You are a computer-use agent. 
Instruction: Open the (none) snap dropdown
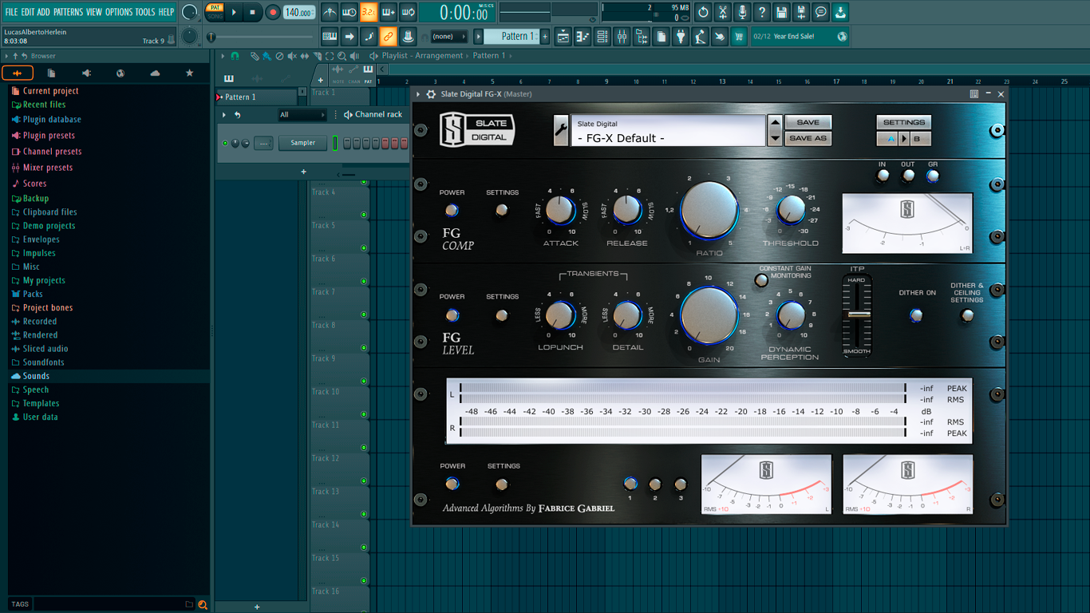tap(448, 37)
